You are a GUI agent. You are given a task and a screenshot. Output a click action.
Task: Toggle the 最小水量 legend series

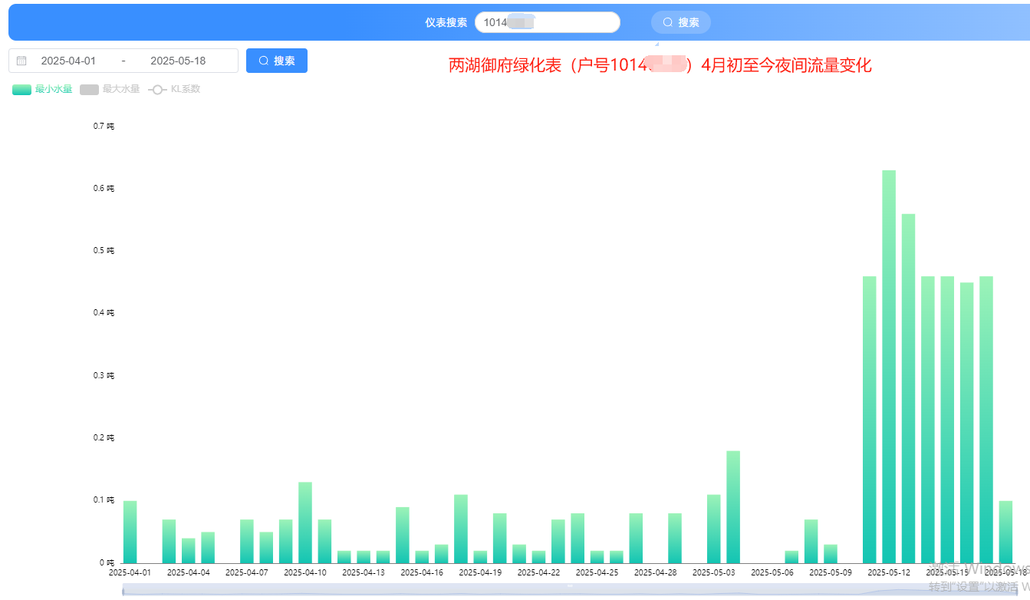[x=42, y=89]
